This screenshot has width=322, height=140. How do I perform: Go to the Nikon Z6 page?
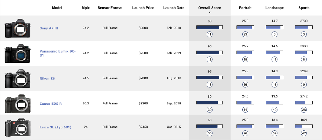(47, 78)
